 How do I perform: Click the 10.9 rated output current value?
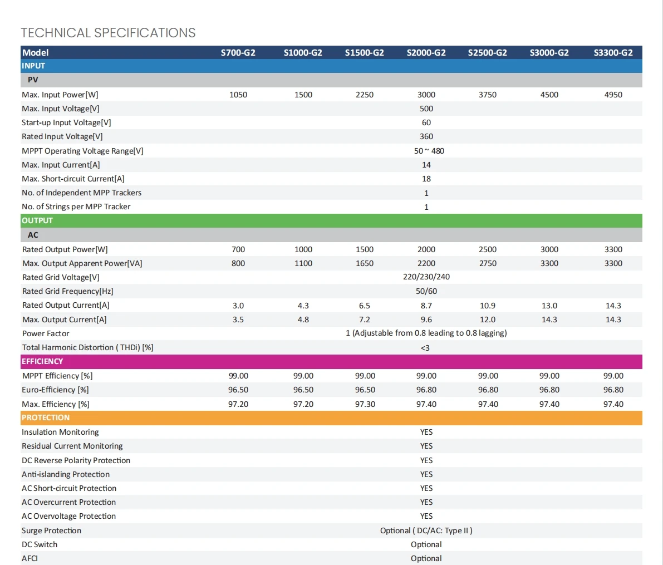[488, 306]
